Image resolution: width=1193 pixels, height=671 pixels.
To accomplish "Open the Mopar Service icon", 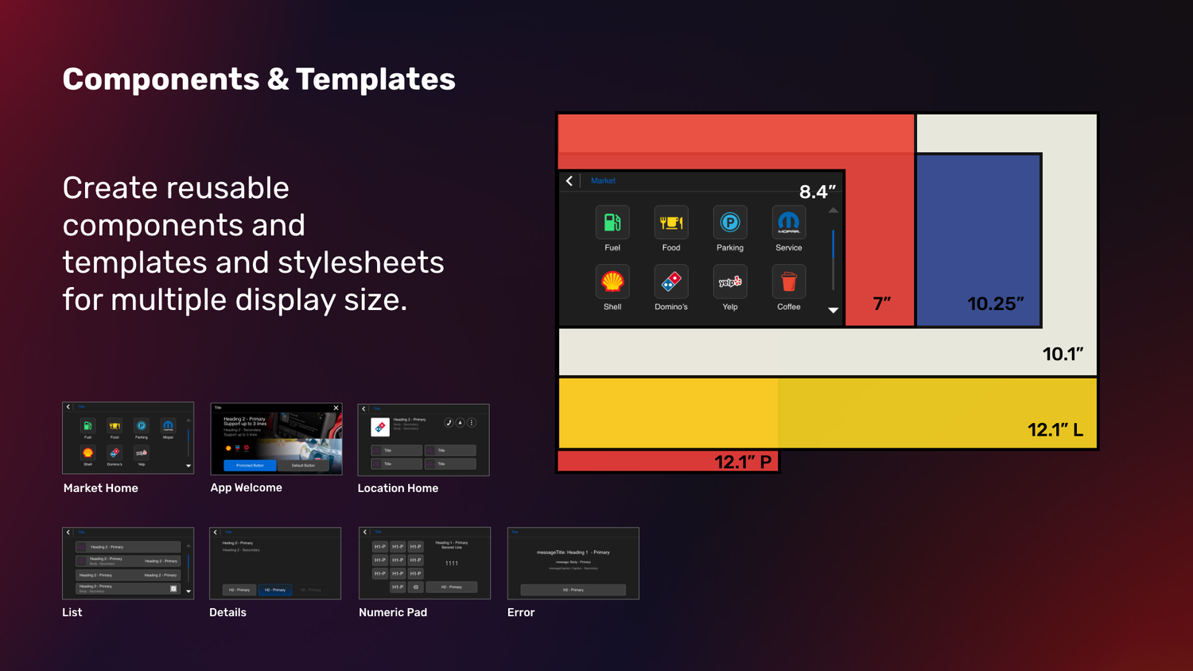I will coord(788,223).
